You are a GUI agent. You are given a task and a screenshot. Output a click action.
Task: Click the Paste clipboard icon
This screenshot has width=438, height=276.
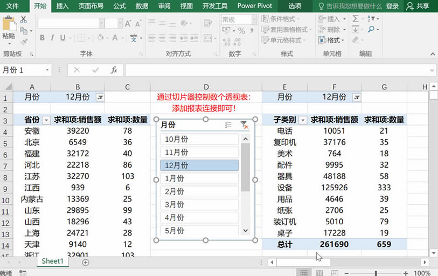(x=9, y=24)
